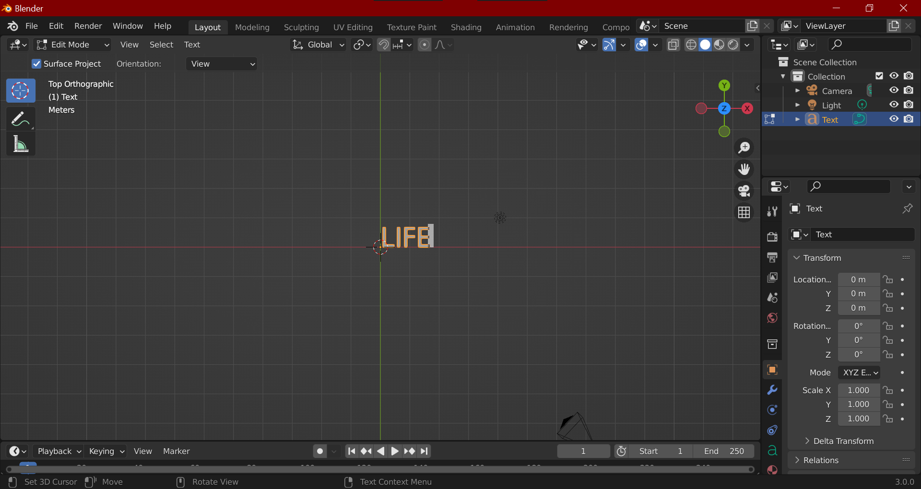The width and height of the screenshot is (921, 489).
Task: Open the Object Constraints properties tab
Action: coord(772,430)
